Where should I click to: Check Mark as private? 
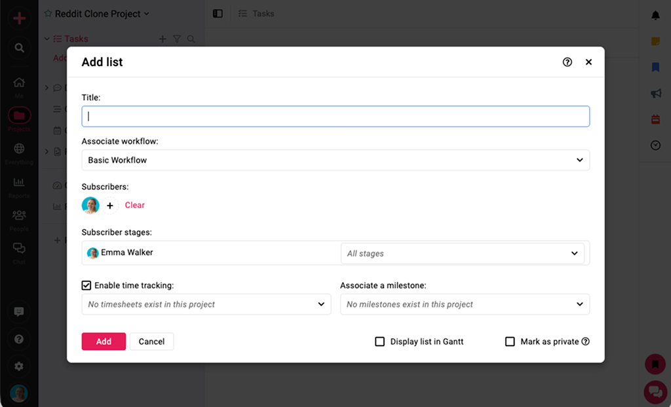510,342
